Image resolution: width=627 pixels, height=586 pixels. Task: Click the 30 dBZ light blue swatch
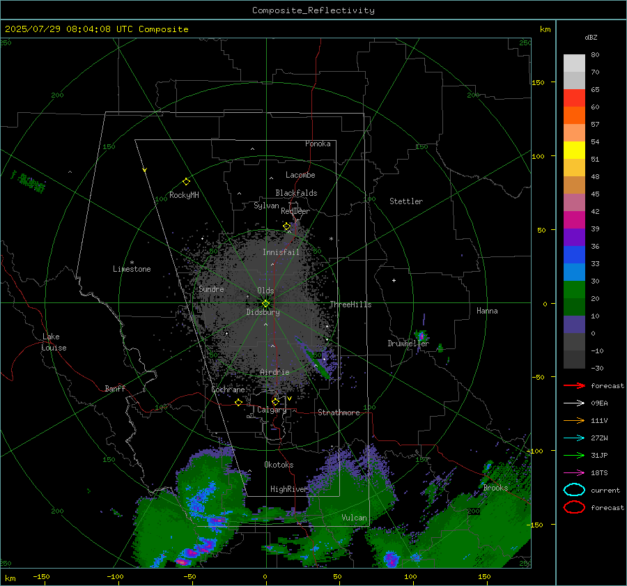574,272
